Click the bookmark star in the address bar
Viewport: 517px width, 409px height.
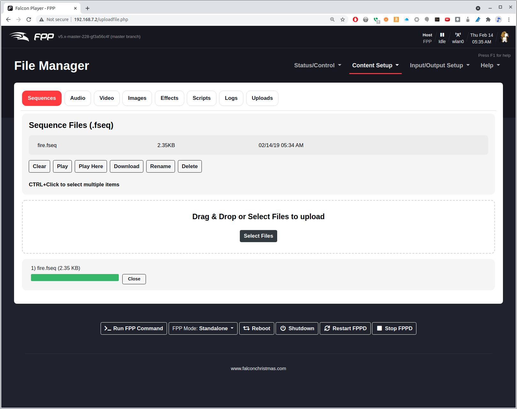pos(343,19)
